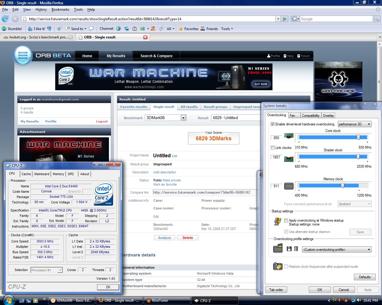Toggle Use alternate startup daemon checkbox
The width and height of the screenshot is (382, 305).
[x=286, y=232]
